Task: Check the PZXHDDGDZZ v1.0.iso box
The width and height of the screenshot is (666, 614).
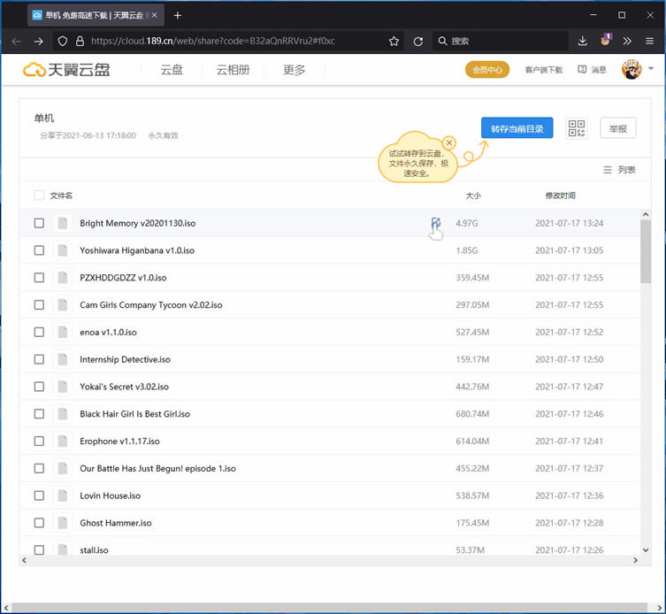Action: pyautogui.click(x=39, y=278)
